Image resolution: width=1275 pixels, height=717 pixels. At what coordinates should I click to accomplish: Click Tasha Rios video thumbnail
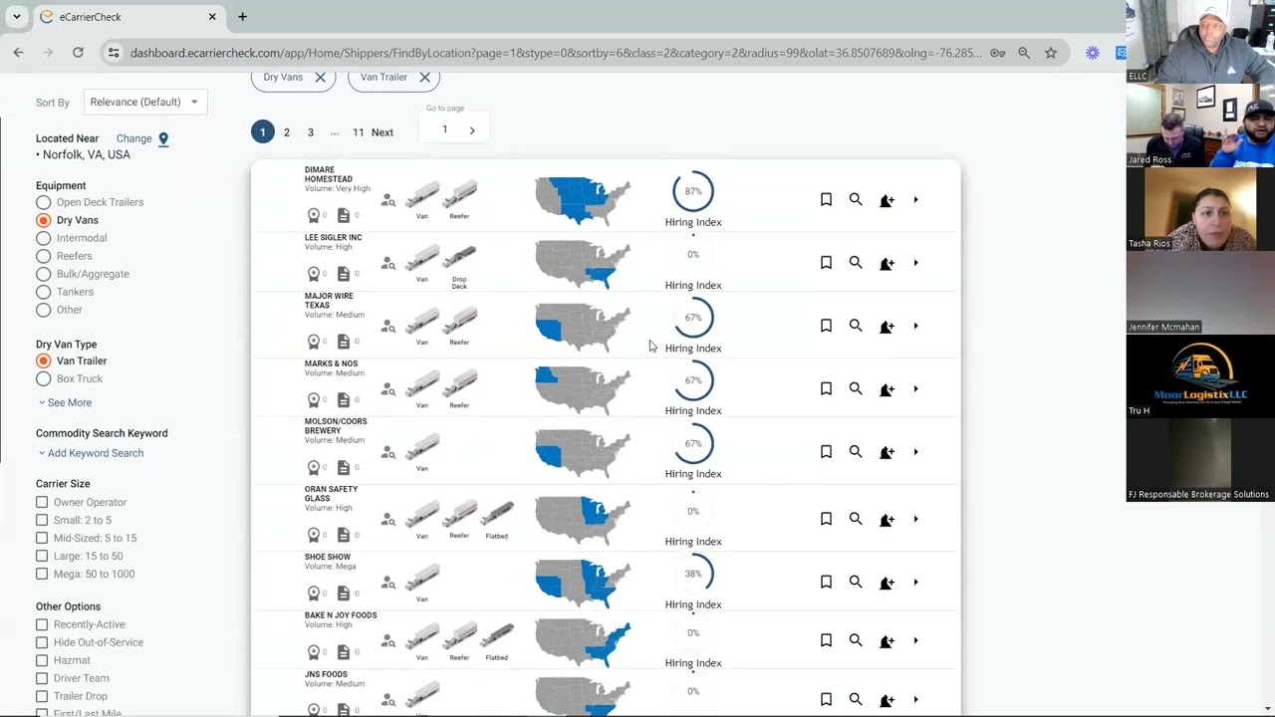[x=1200, y=209]
